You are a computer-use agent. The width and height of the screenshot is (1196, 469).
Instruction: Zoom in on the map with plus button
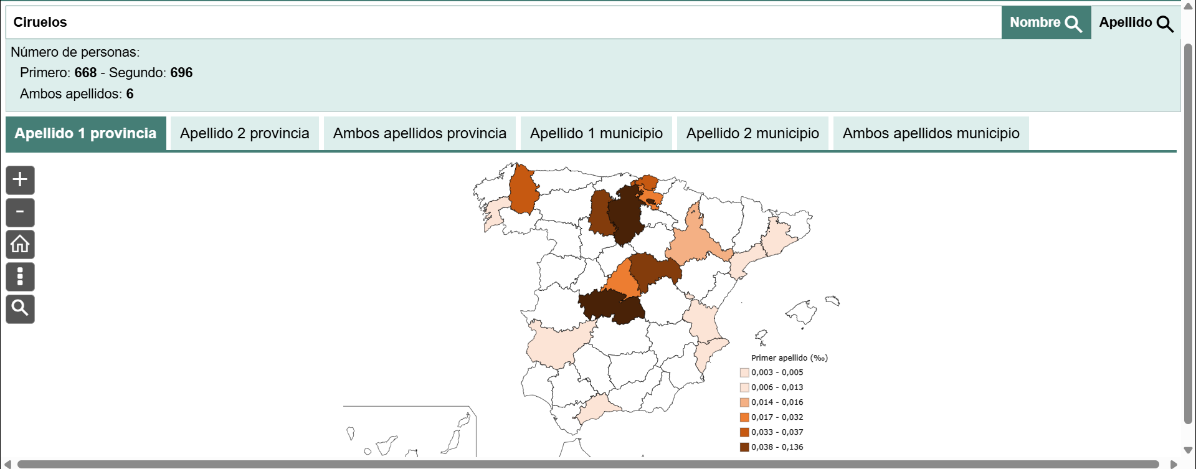click(20, 180)
